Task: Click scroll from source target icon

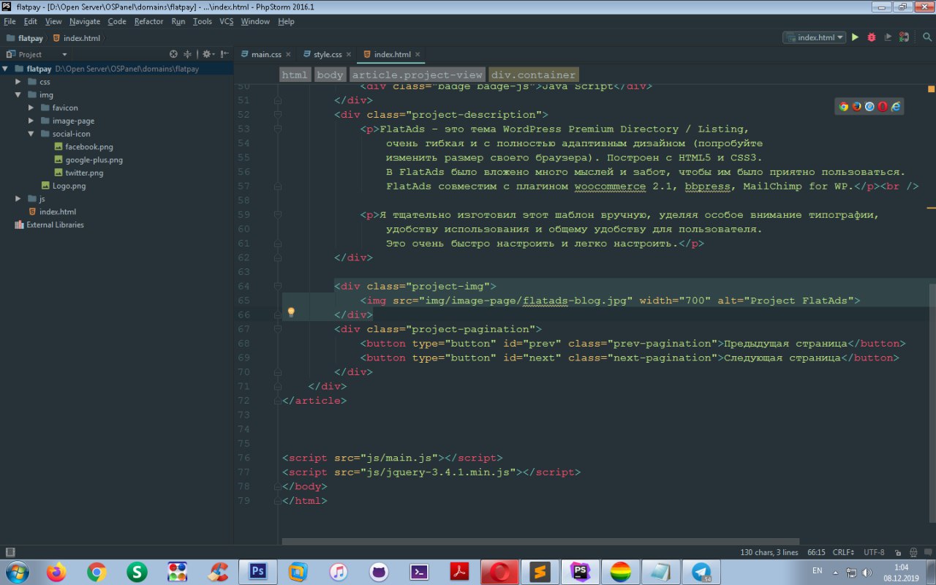Action: [x=173, y=54]
